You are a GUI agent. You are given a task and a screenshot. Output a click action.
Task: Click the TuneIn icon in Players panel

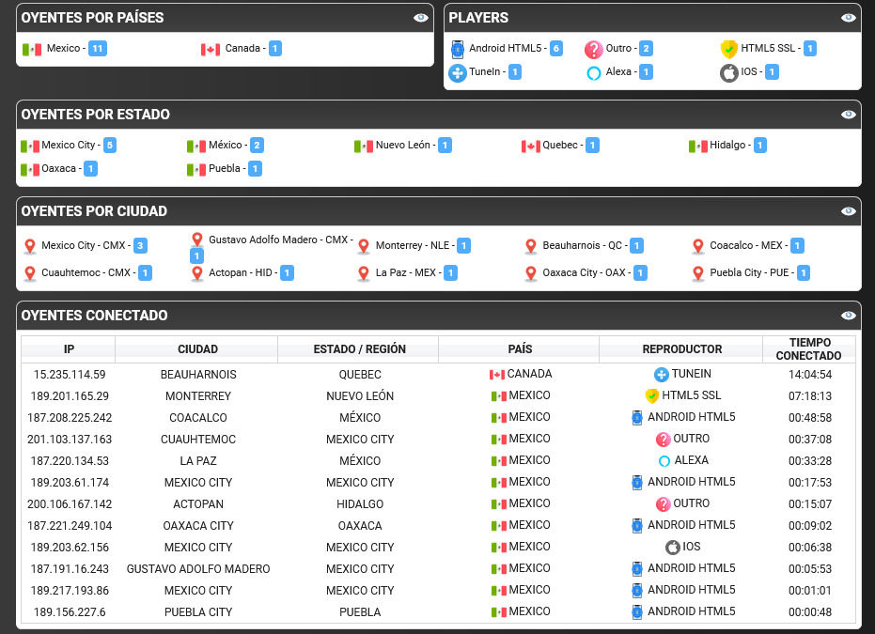pyautogui.click(x=458, y=72)
